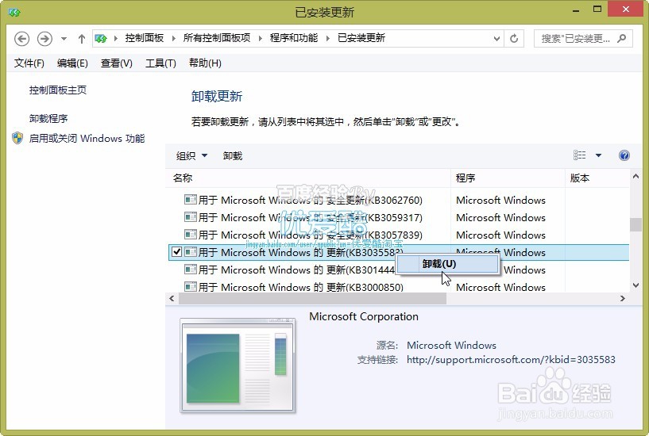Viewport: 649px width, 436px height.
Task: Click the Forward navigation arrow
Action: (44, 39)
